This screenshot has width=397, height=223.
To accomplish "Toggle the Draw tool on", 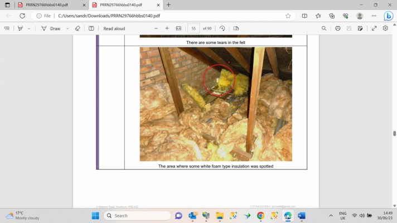I will click(51, 28).
